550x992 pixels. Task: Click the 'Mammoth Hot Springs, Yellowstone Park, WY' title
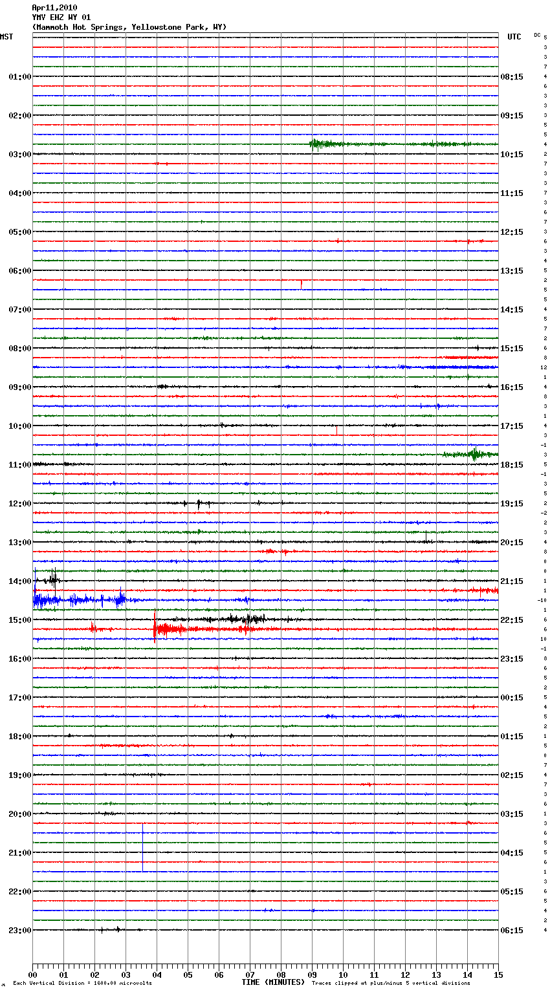(129, 27)
